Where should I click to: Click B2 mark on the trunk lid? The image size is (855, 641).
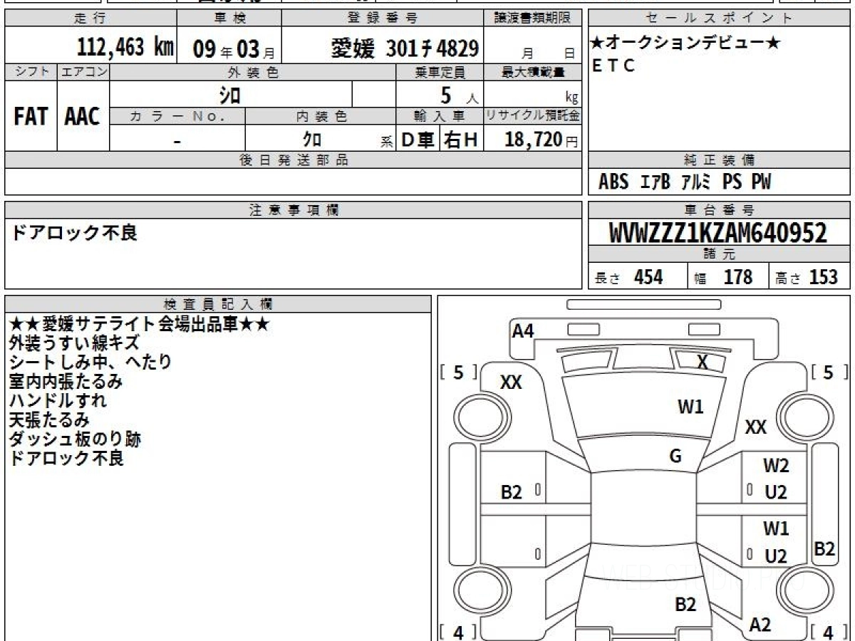coord(685,605)
